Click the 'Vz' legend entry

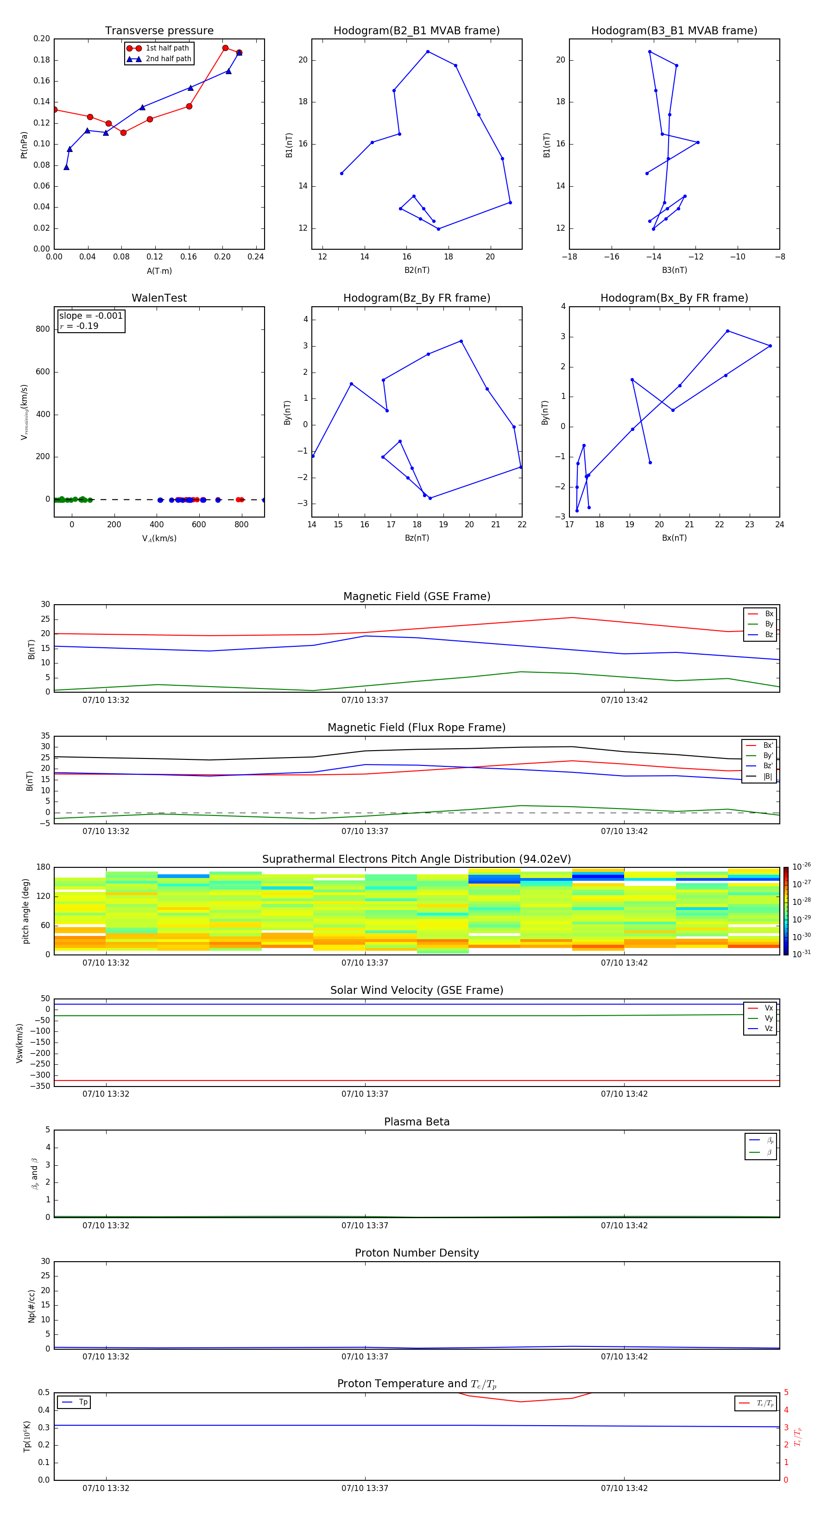tap(760, 1029)
